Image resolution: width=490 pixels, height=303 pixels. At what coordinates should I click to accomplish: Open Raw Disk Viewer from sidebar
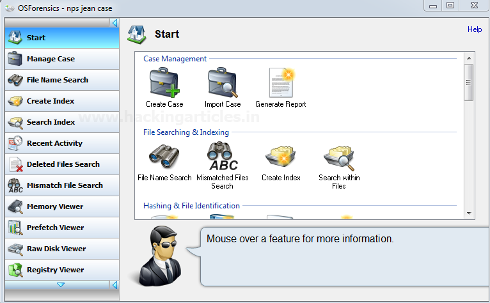[62, 249]
